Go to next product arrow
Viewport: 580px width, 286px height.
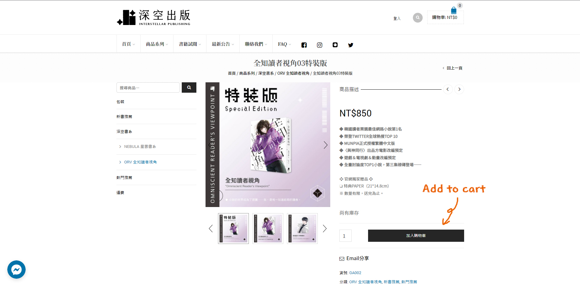(x=459, y=89)
